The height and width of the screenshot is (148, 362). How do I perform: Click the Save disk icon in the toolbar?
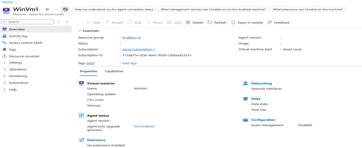[169, 23]
